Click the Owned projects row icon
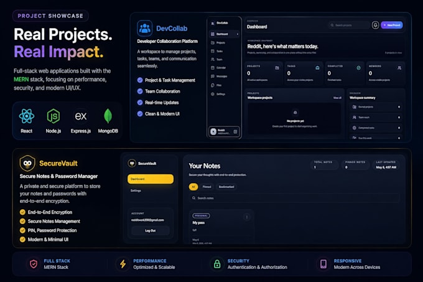Image resolution: width=423 pixels, height=282 pixels. 354,107
